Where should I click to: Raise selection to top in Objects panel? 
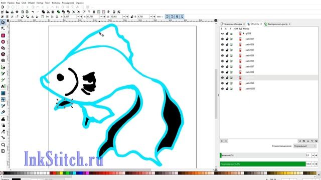[304, 141]
